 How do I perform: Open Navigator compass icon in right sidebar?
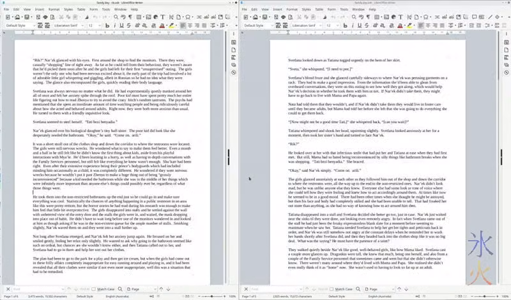pyautogui.click(x=506, y=72)
